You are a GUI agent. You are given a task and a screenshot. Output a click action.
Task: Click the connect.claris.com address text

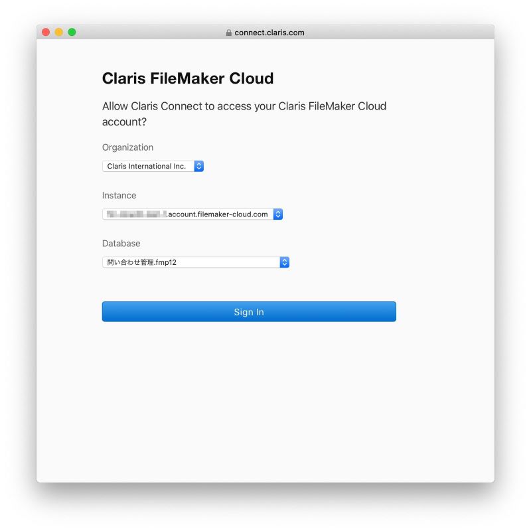[x=269, y=33]
